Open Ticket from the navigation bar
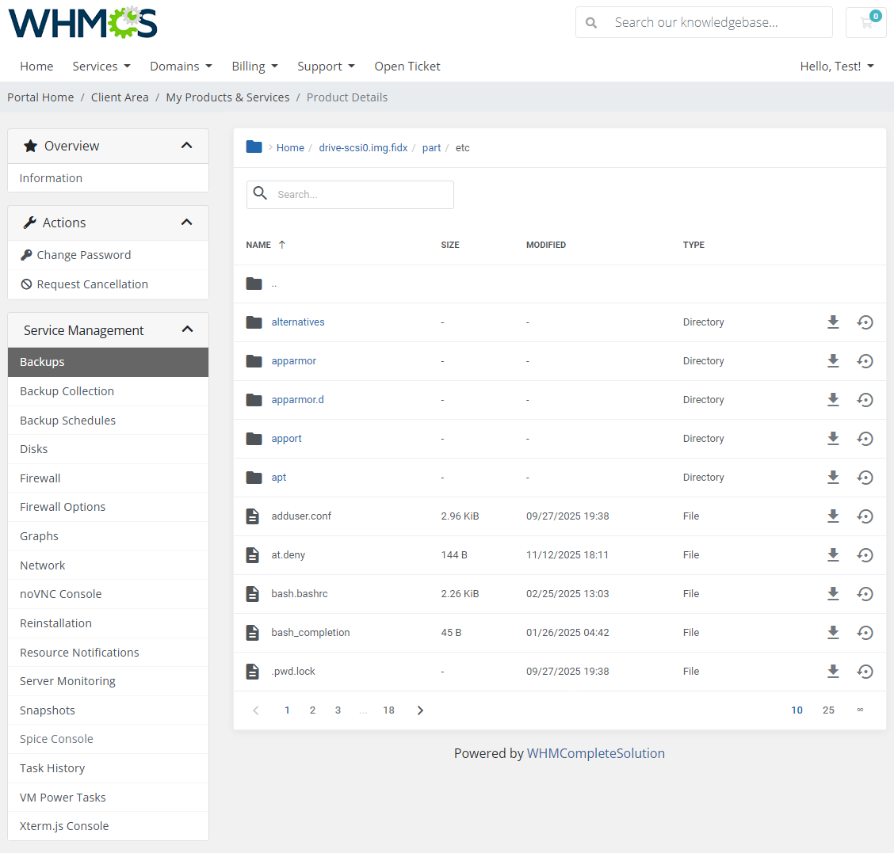The height and width of the screenshot is (853, 894). (x=407, y=66)
